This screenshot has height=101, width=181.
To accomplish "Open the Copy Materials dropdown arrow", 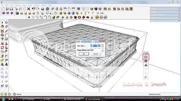I will (102, 50).
